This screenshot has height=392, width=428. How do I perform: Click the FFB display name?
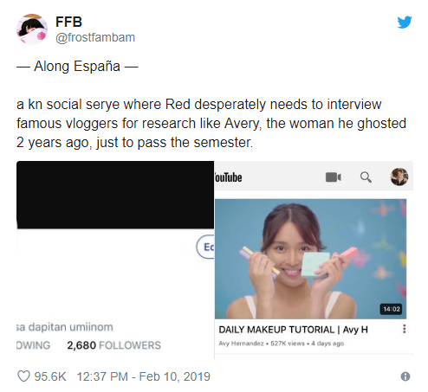pos(68,22)
